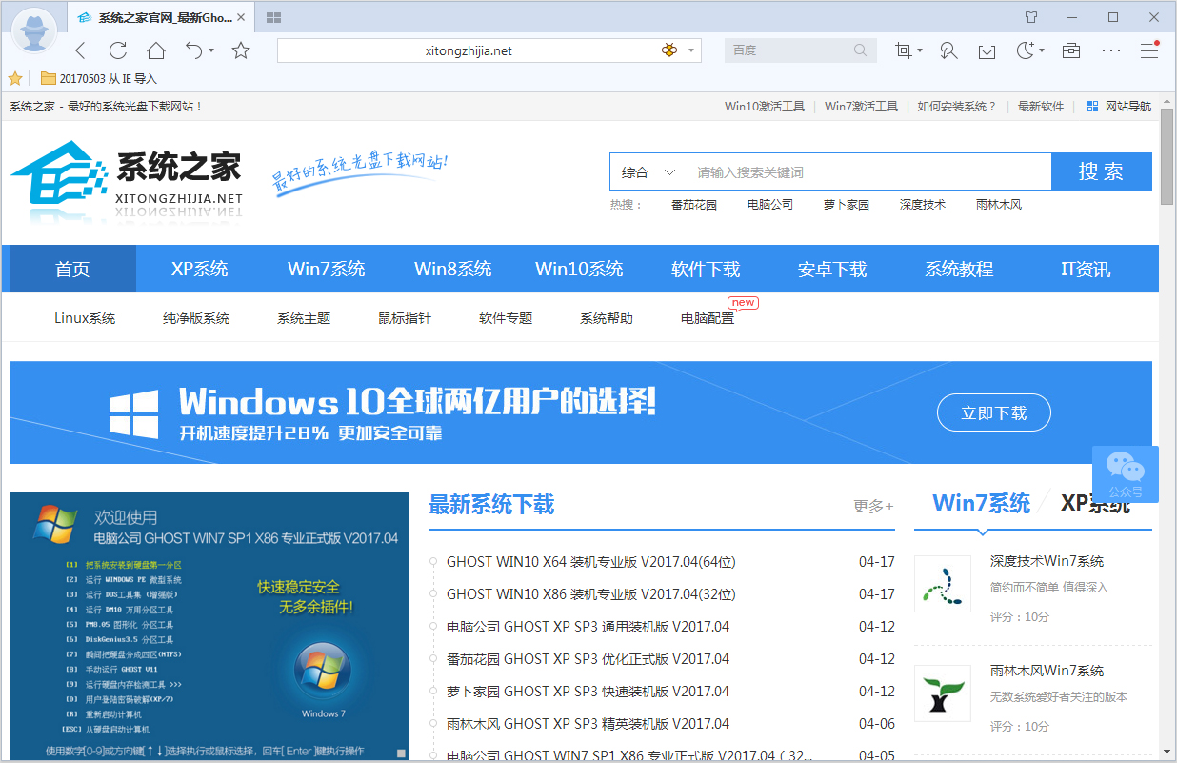Click 雨林木风 hot search keyword

click(x=999, y=205)
